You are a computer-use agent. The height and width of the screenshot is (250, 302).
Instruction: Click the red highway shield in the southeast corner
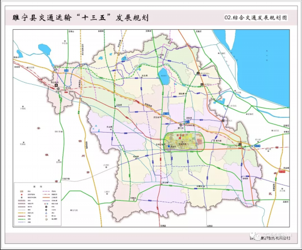click(281, 171)
